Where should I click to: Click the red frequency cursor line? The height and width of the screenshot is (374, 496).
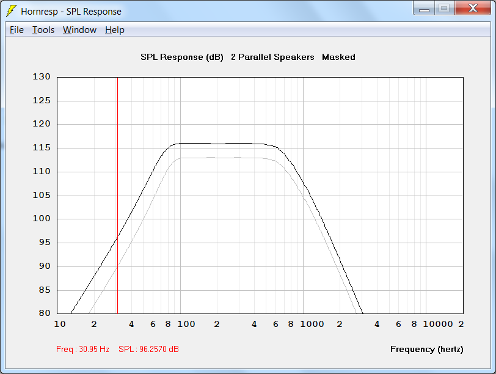point(117,196)
